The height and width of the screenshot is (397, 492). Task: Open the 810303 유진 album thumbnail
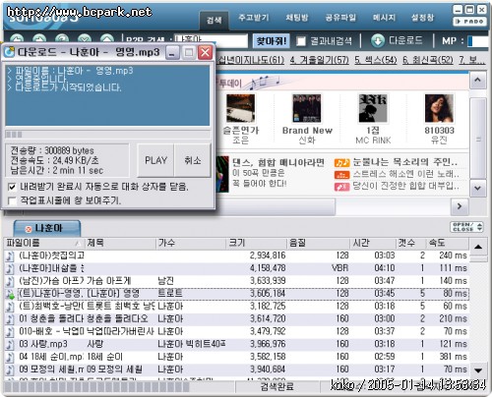(x=439, y=108)
